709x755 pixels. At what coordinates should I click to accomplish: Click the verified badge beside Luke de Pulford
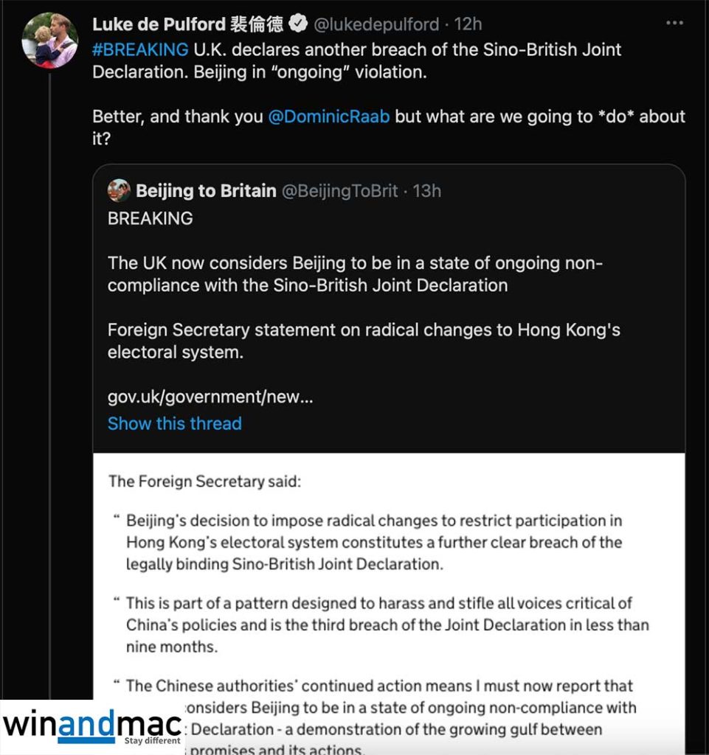click(x=298, y=24)
